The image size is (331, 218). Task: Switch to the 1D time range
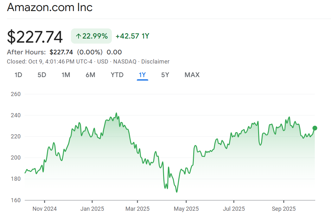point(18,75)
